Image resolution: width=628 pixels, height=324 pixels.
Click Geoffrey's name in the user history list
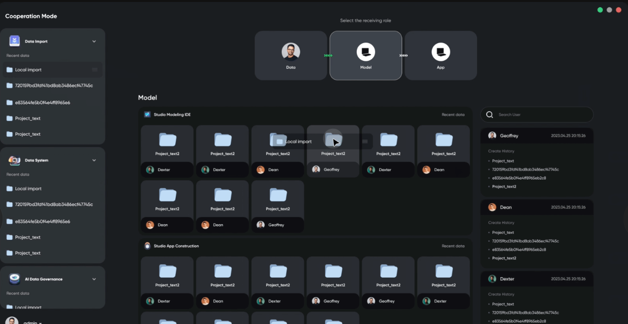tap(509, 136)
